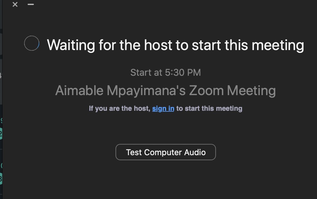Close the Zoom waiting window

[15, 4]
